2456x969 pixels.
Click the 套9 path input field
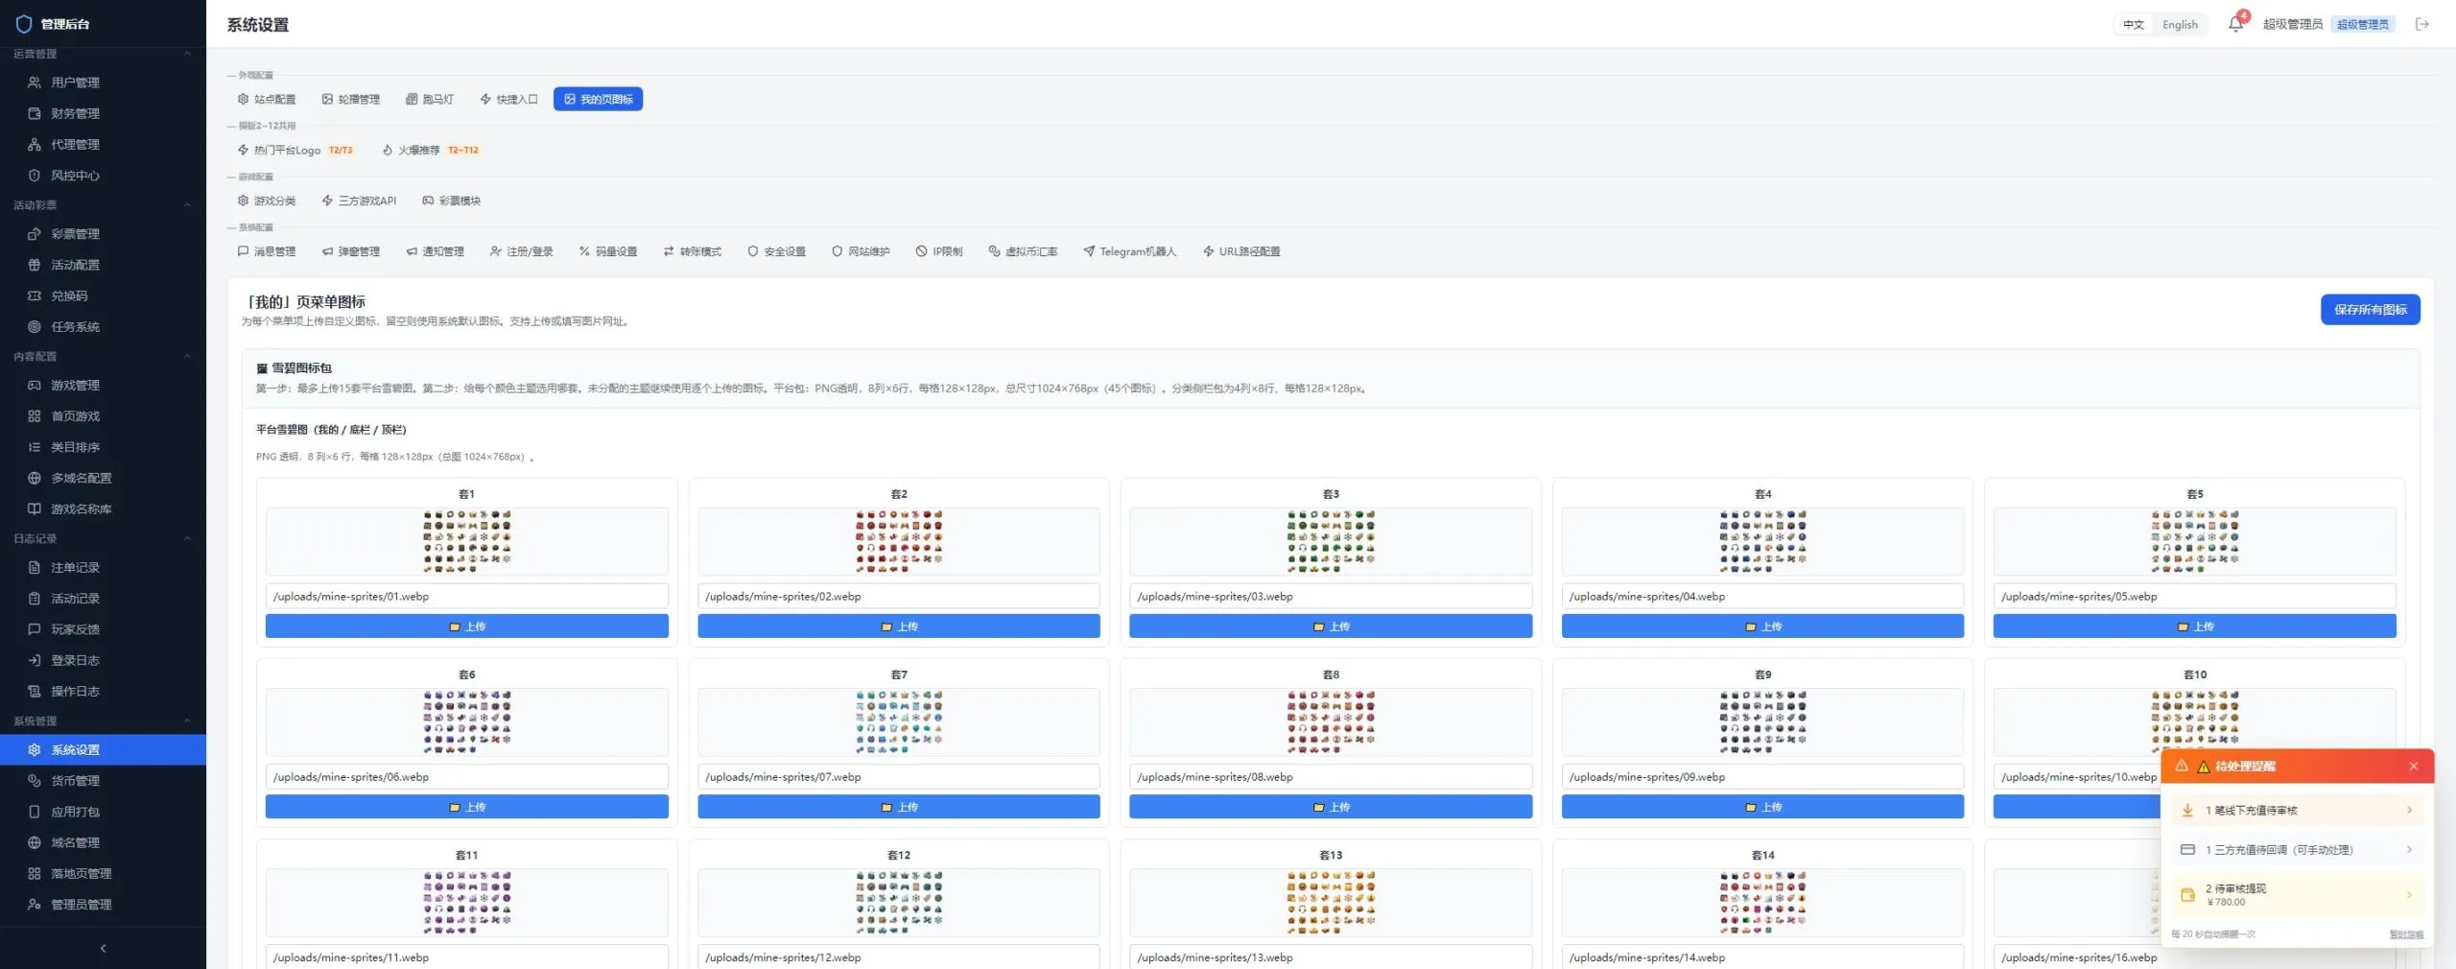pos(1762,776)
